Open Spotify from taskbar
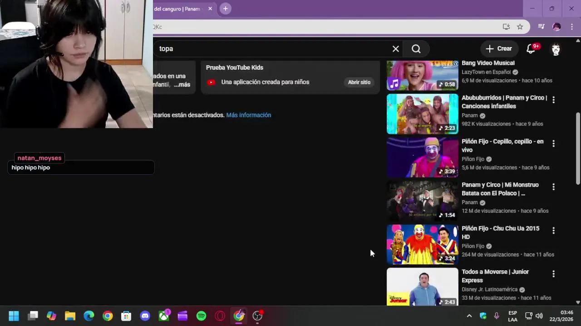Screen dimensions: 581x326 pyautogui.click(x=202, y=316)
